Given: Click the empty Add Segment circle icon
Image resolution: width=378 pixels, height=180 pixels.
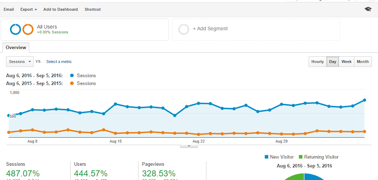Looking at the screenshot, I should tap(184, 29).
